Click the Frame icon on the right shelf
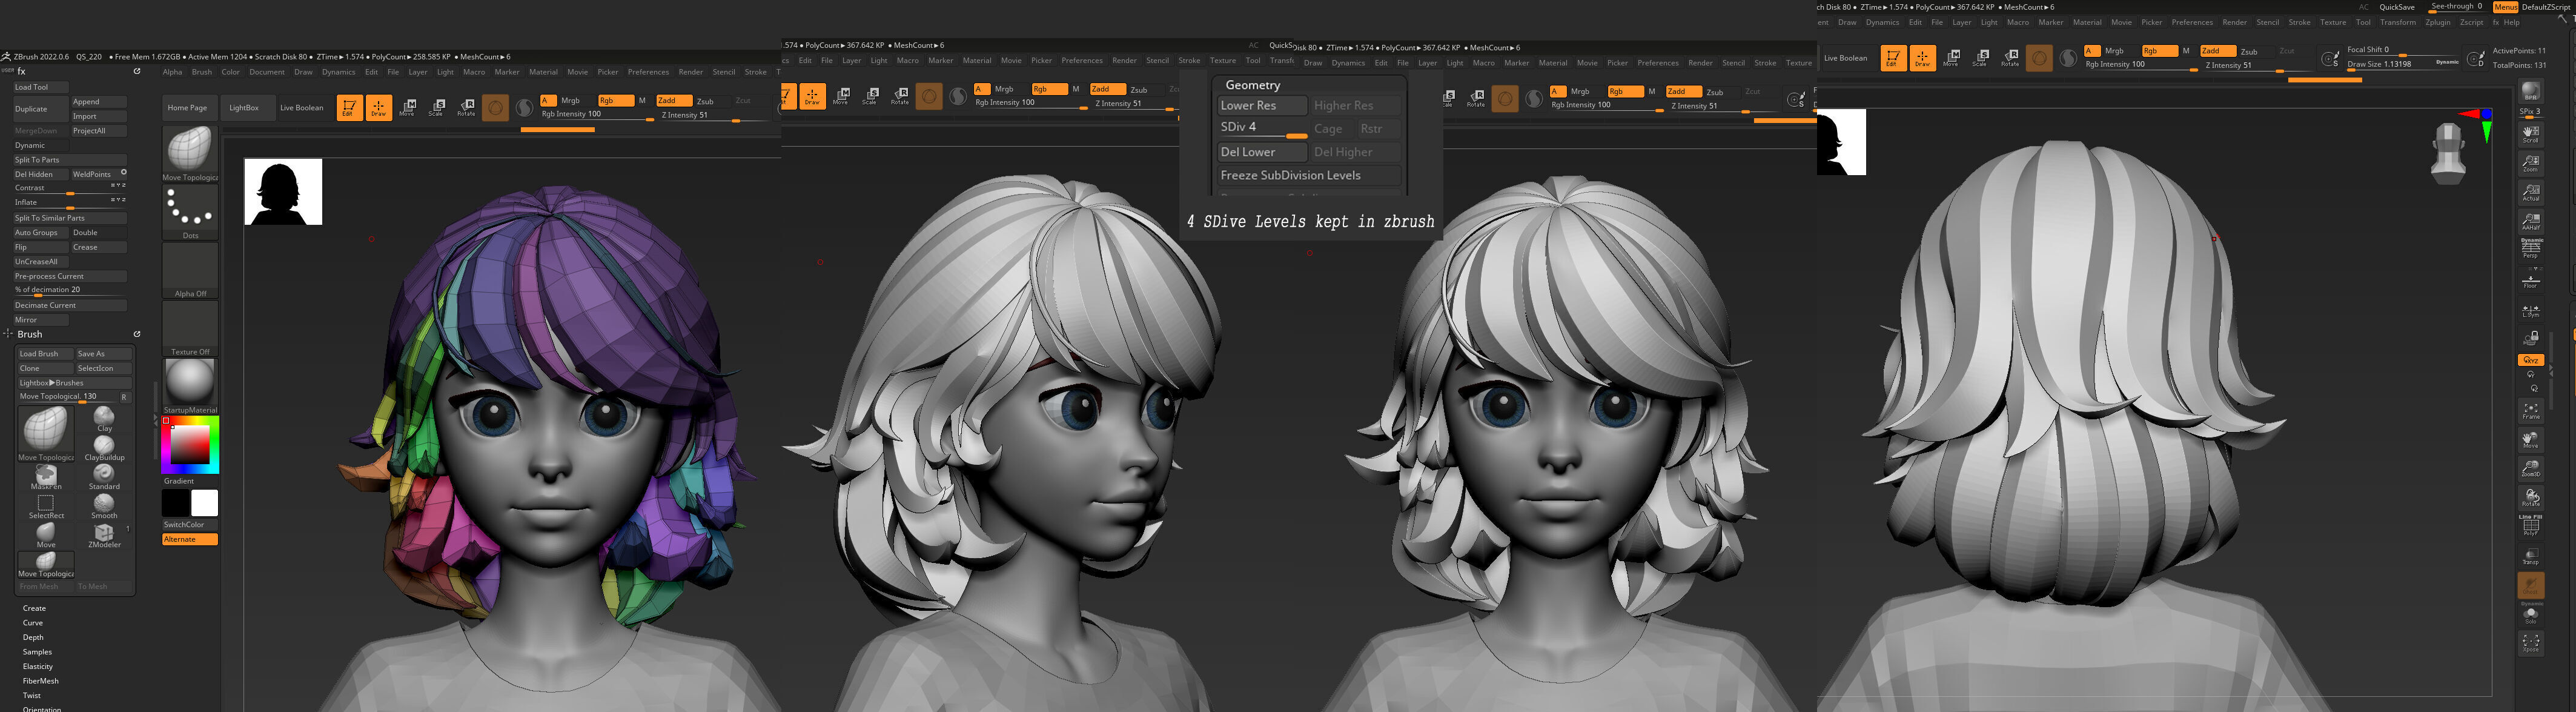The height and width of the screenshot is (712, 2576). (x=2530, y=411)
